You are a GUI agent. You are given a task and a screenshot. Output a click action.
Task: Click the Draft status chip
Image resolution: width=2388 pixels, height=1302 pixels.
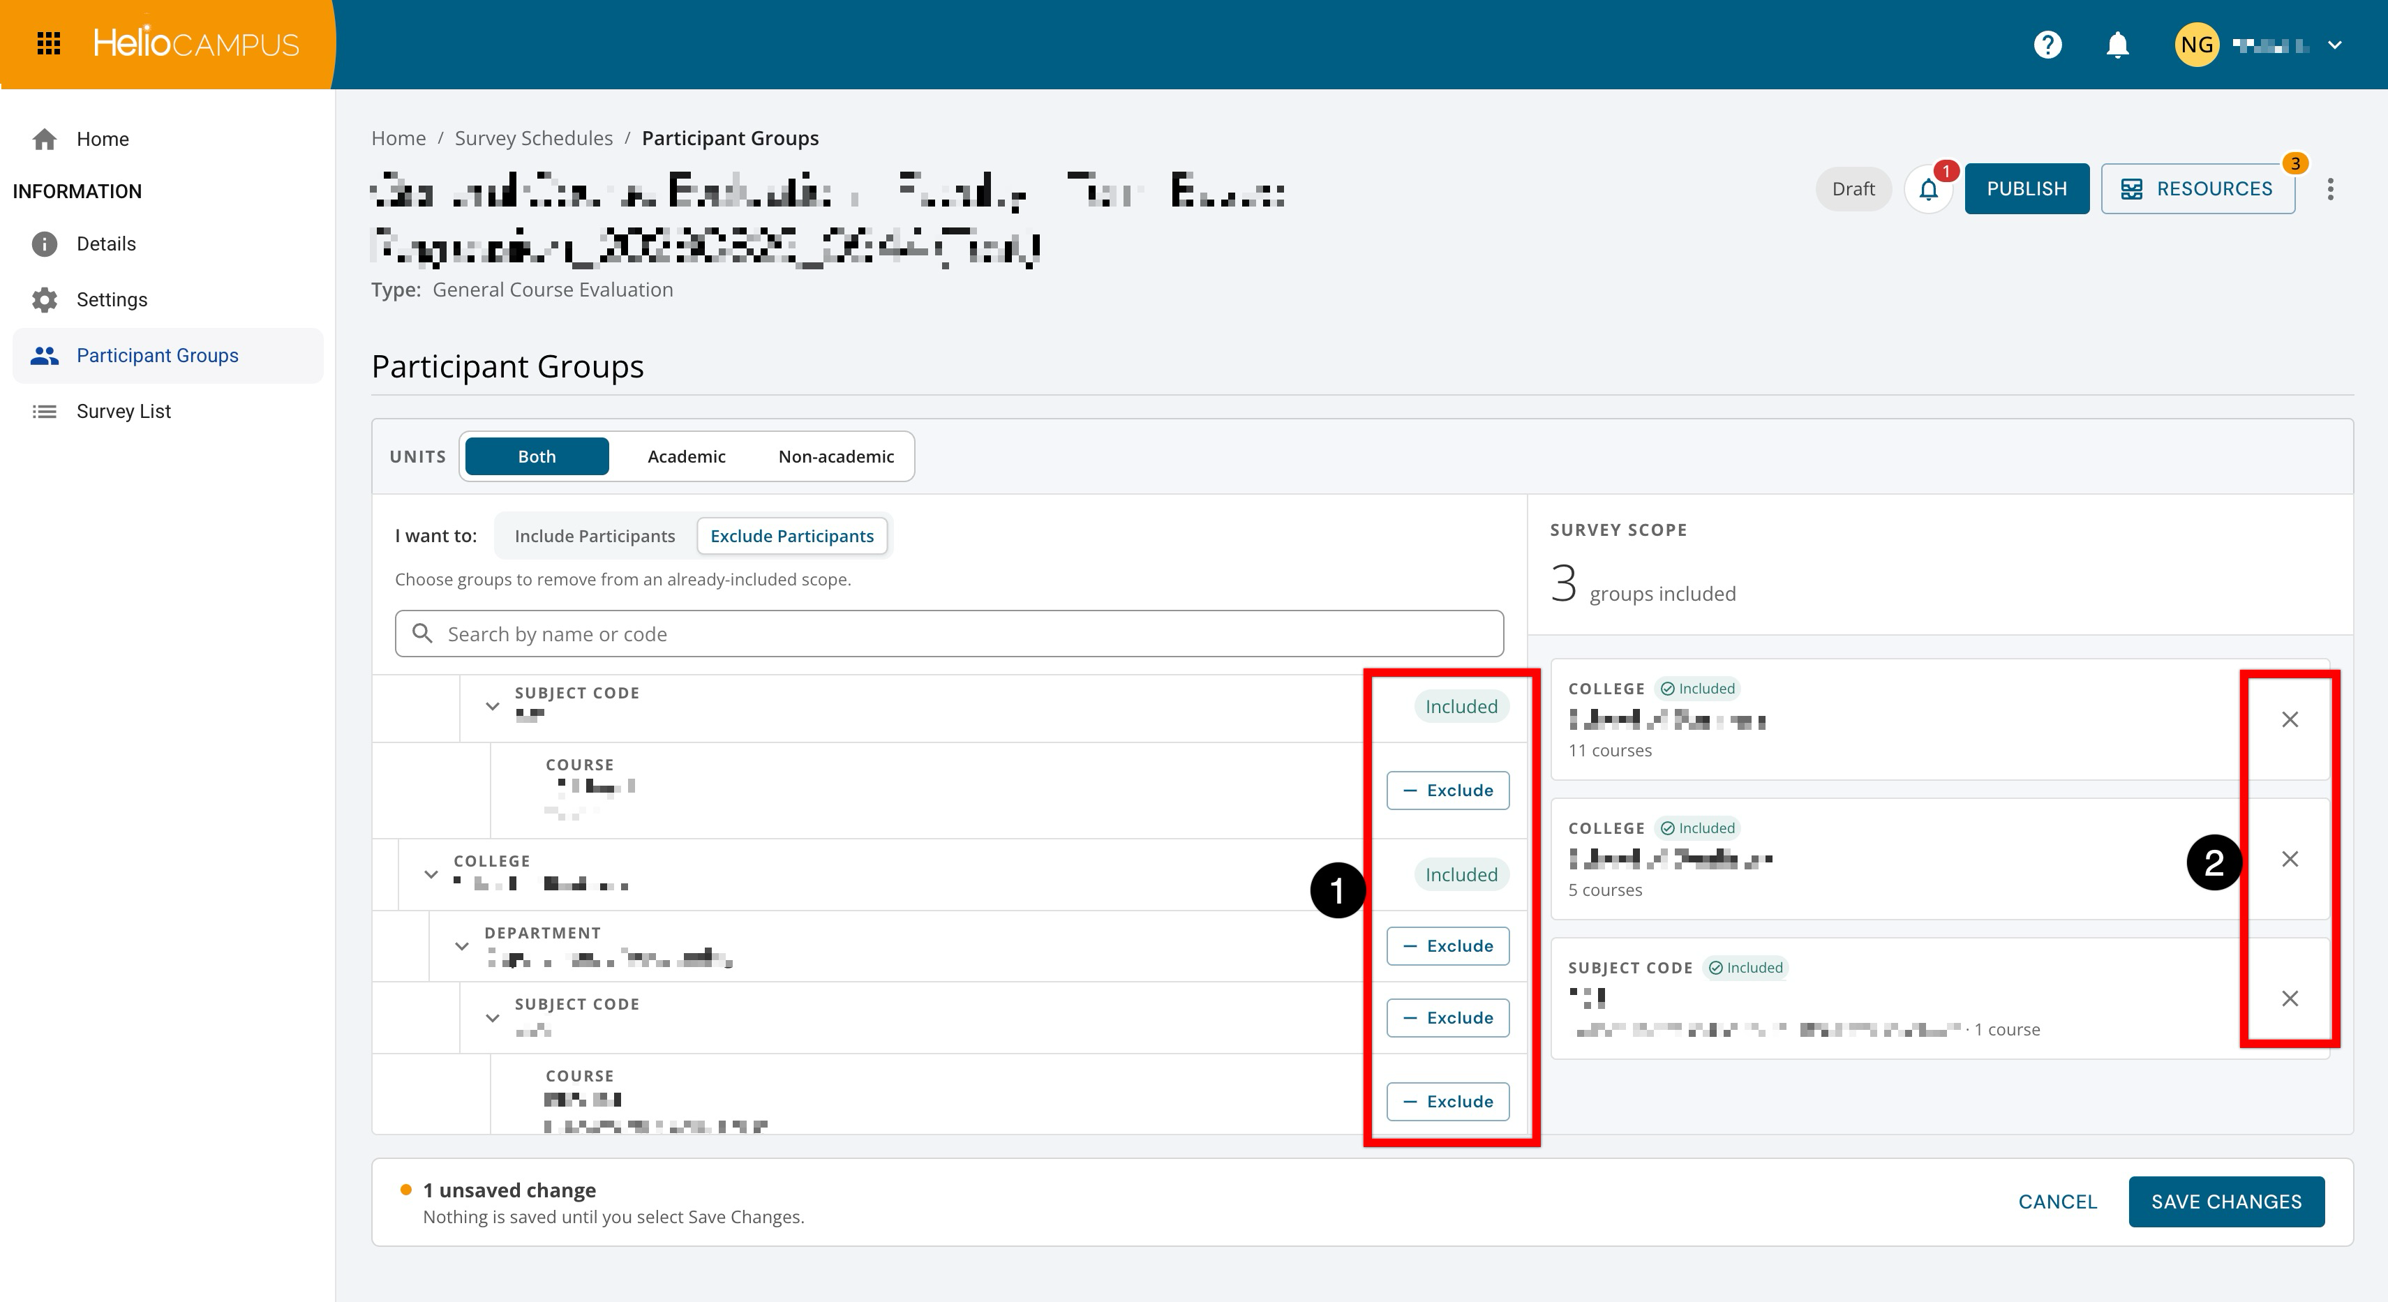point(1853,189)
